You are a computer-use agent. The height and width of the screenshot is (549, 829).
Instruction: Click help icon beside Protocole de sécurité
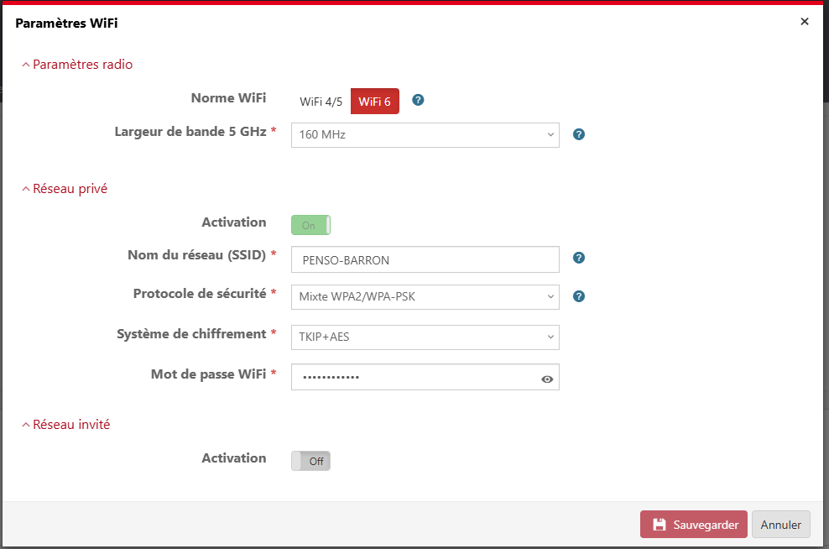[x=578, y=296]
